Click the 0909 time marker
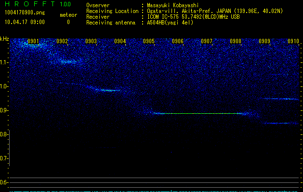This screenshot has height=192, width=303. coord(264,41)
